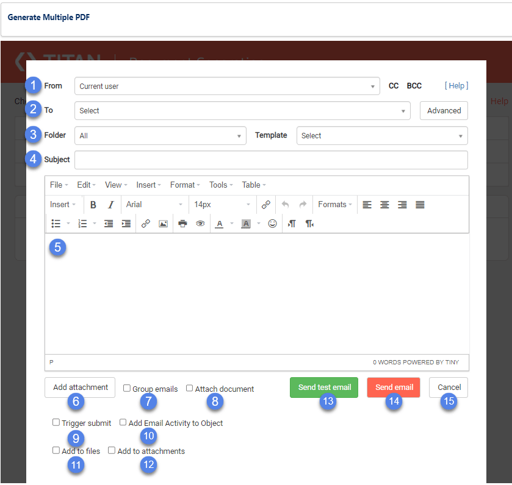Screen dimensions: 512x485
Task: Click the green Send test email button
Action: 324,388
